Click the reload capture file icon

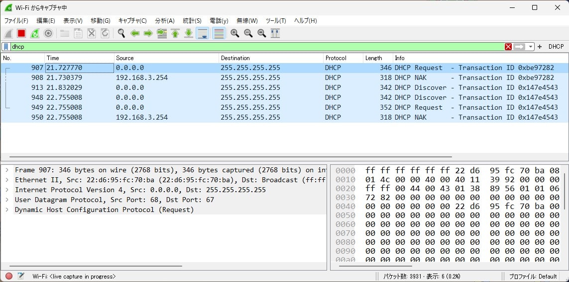(105, 34)
